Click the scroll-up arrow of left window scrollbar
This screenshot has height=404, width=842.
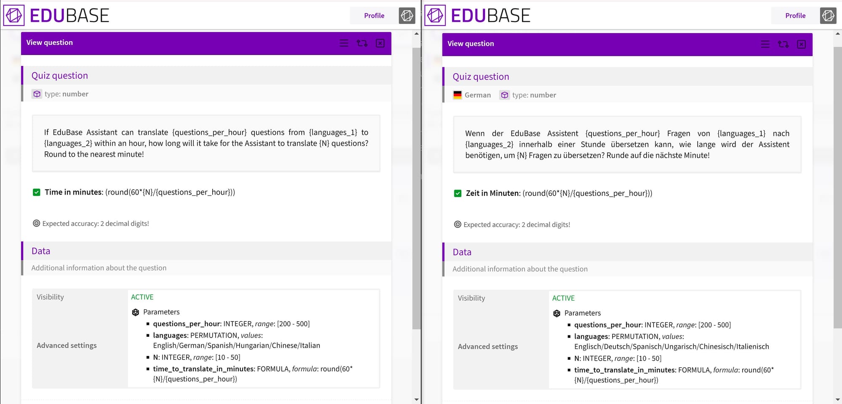tap(416, 34)
